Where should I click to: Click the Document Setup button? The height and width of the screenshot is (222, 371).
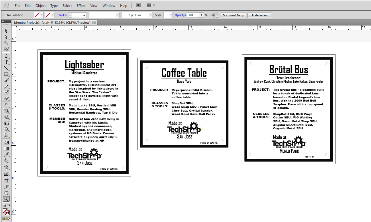click(x=233, y=15)
